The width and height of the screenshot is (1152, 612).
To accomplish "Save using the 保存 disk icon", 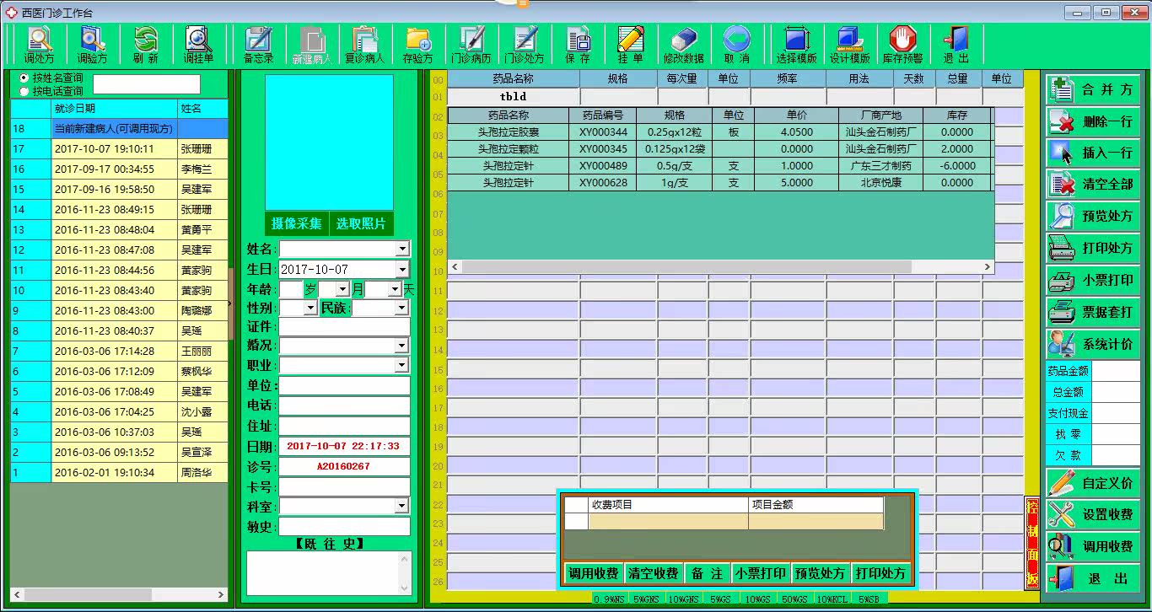I will [x=578, y=45].
